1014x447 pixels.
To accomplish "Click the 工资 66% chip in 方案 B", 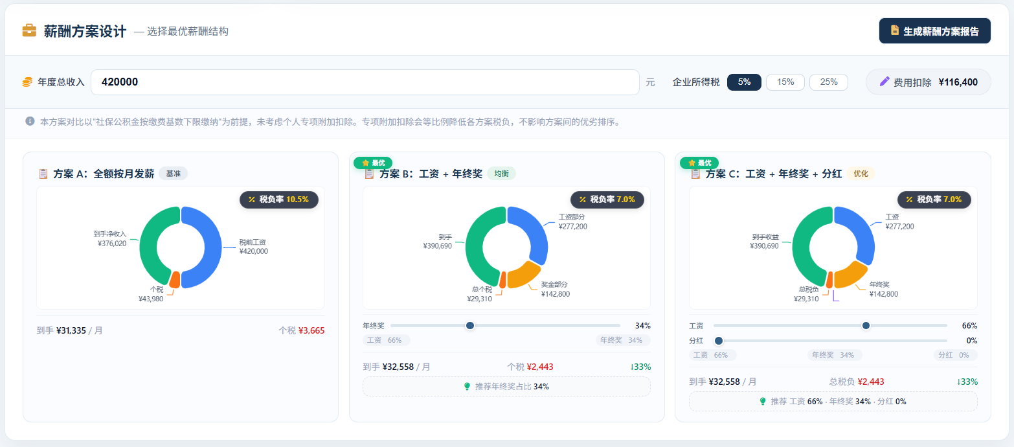I will (386, 340).
